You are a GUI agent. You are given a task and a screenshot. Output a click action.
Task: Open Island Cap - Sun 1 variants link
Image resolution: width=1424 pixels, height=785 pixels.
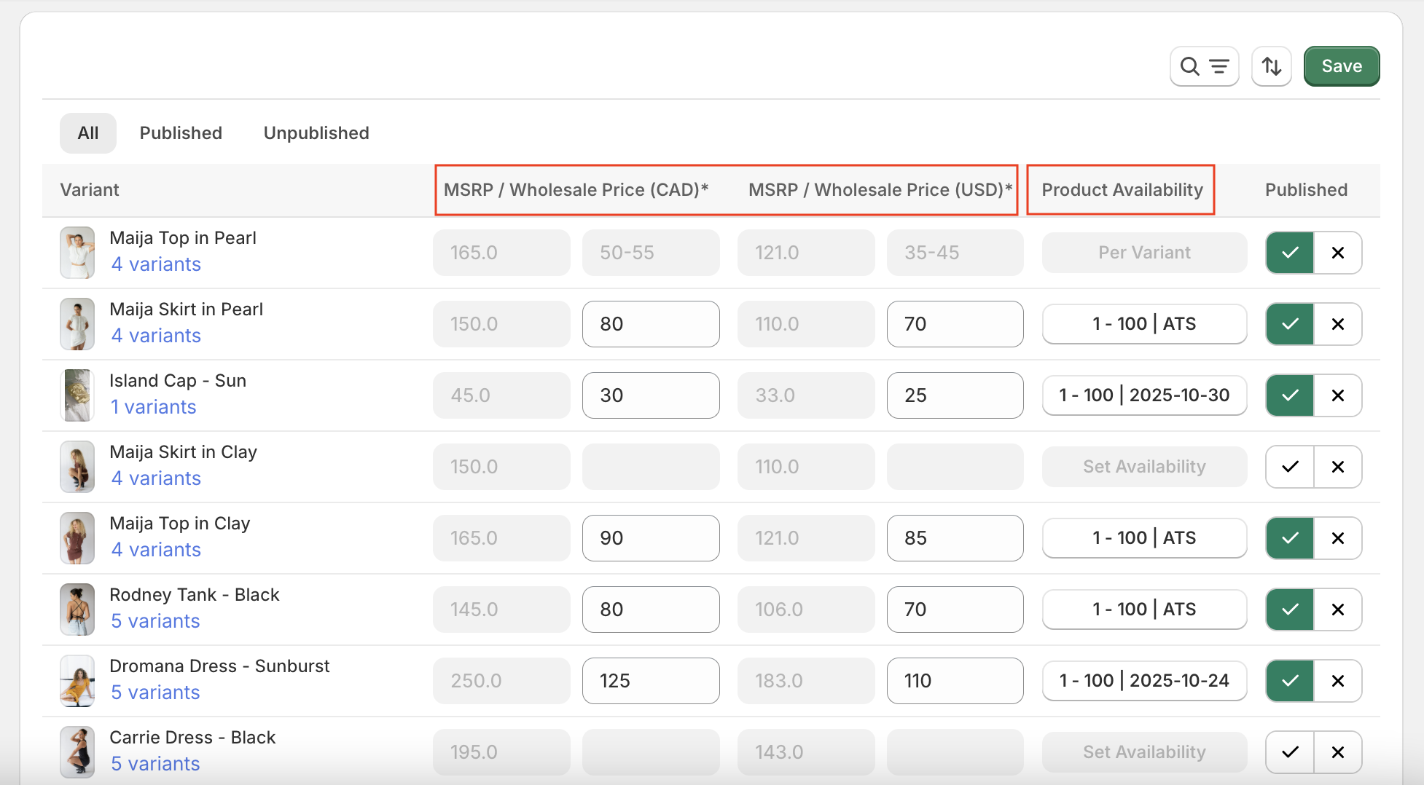(153, 407)
